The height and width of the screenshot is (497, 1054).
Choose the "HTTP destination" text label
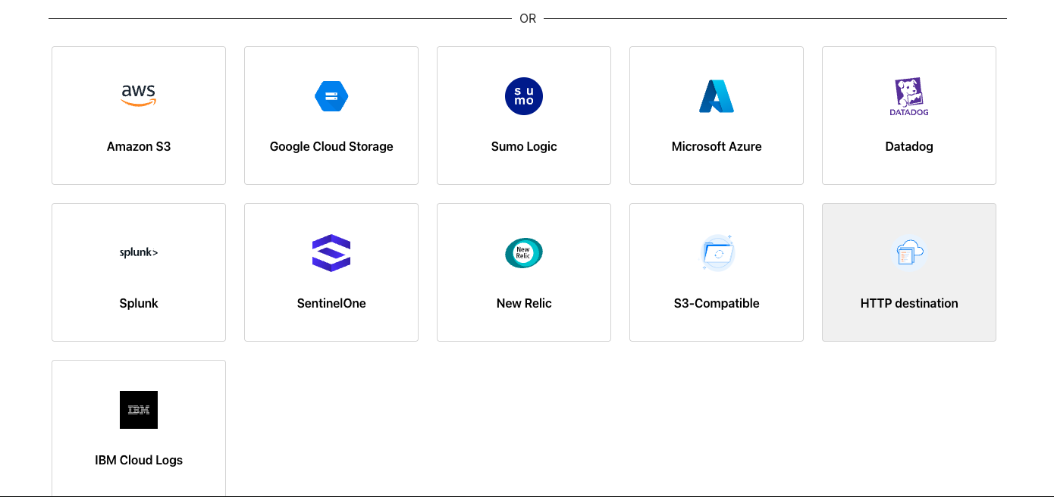tap(909, 303)
